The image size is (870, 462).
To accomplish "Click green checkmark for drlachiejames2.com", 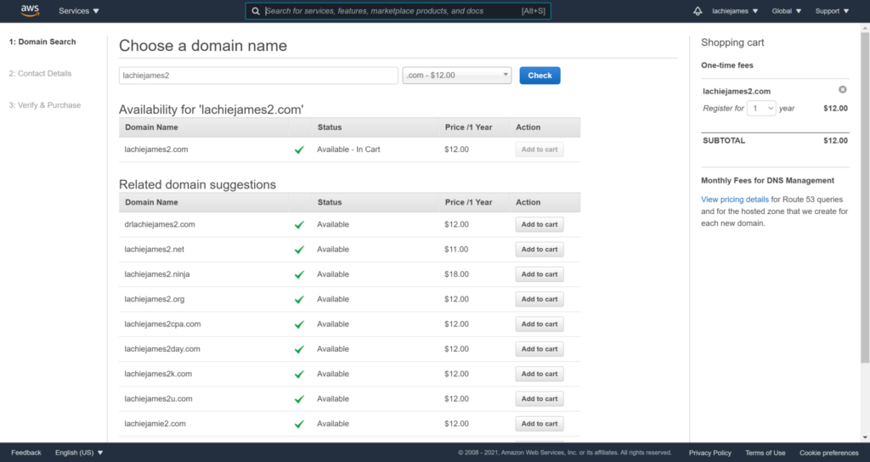I will [x=299, y=224].
